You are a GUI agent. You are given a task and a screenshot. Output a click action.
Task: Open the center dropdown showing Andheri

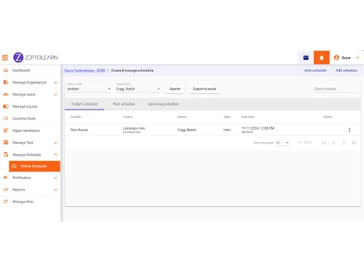[89, 89]
